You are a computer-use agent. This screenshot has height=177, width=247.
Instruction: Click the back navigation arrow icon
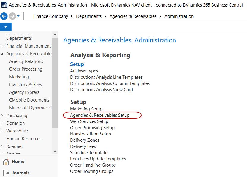[x=4, y=16]
